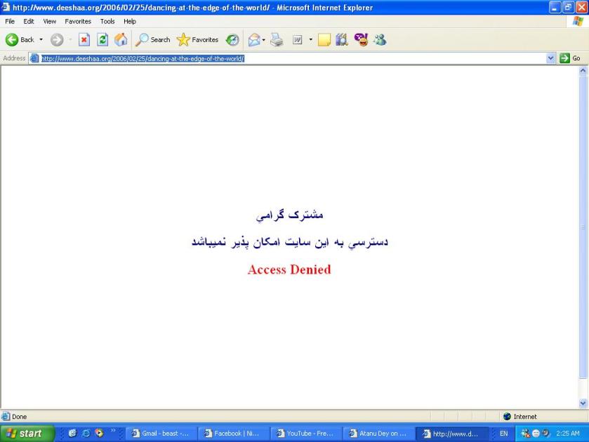The image size is (589, 442).
Task: Click the Back navigation button
Action: click(20, 39)
